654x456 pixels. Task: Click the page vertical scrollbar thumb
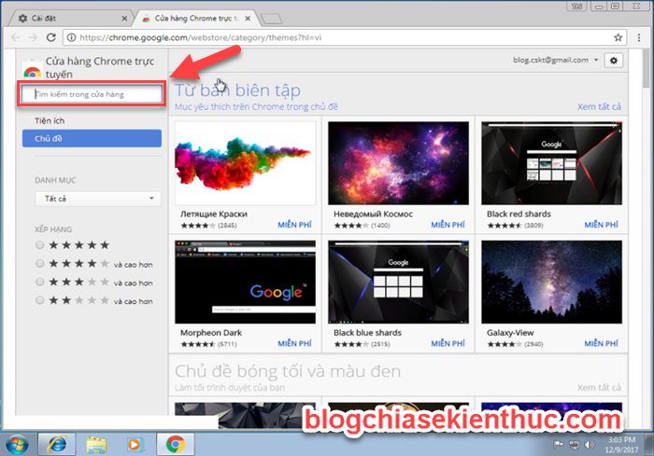click(x=647, y=68)
